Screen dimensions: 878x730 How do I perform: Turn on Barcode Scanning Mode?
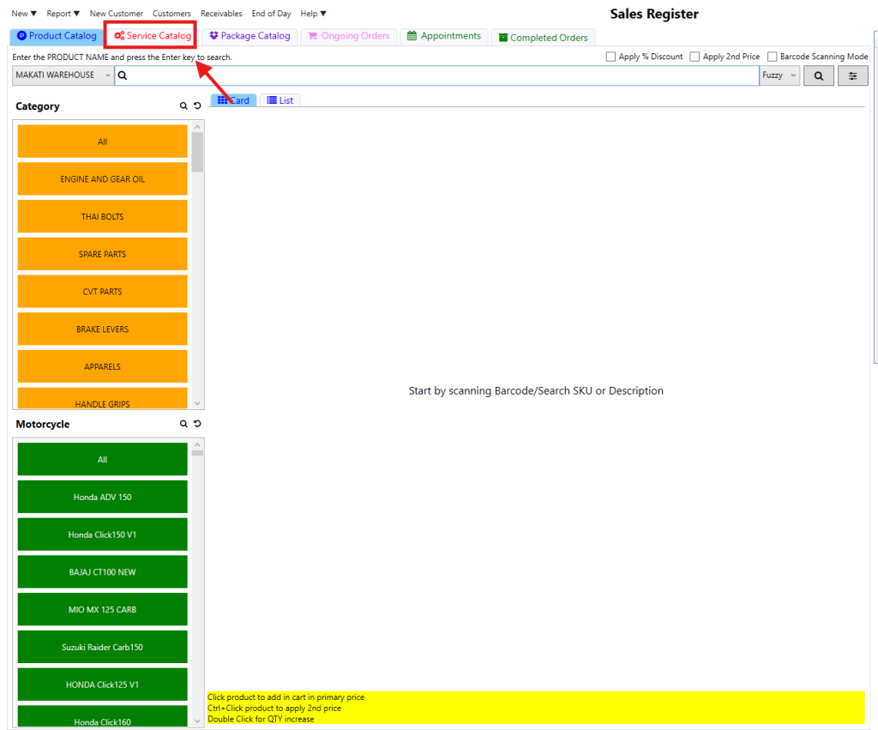click(773, 57)
